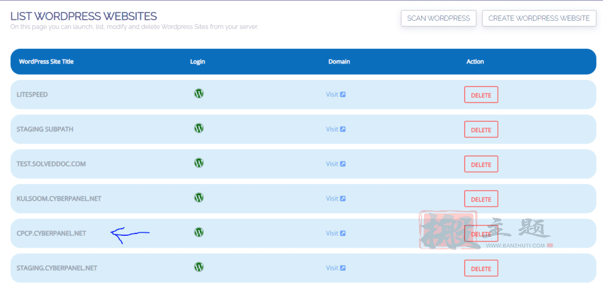Image resolution: width=603 pixels, height=294 pixels.
Task: Select the KULSOOM.CYBERPANEL.NET site title
Action: click(59, 199)
